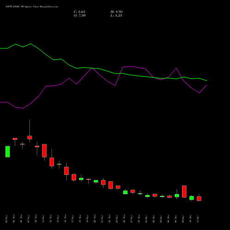230x230 pixels.
Task: Click the open price value O: 7.50
Action: pyautogui.click(x=80, y=16)
